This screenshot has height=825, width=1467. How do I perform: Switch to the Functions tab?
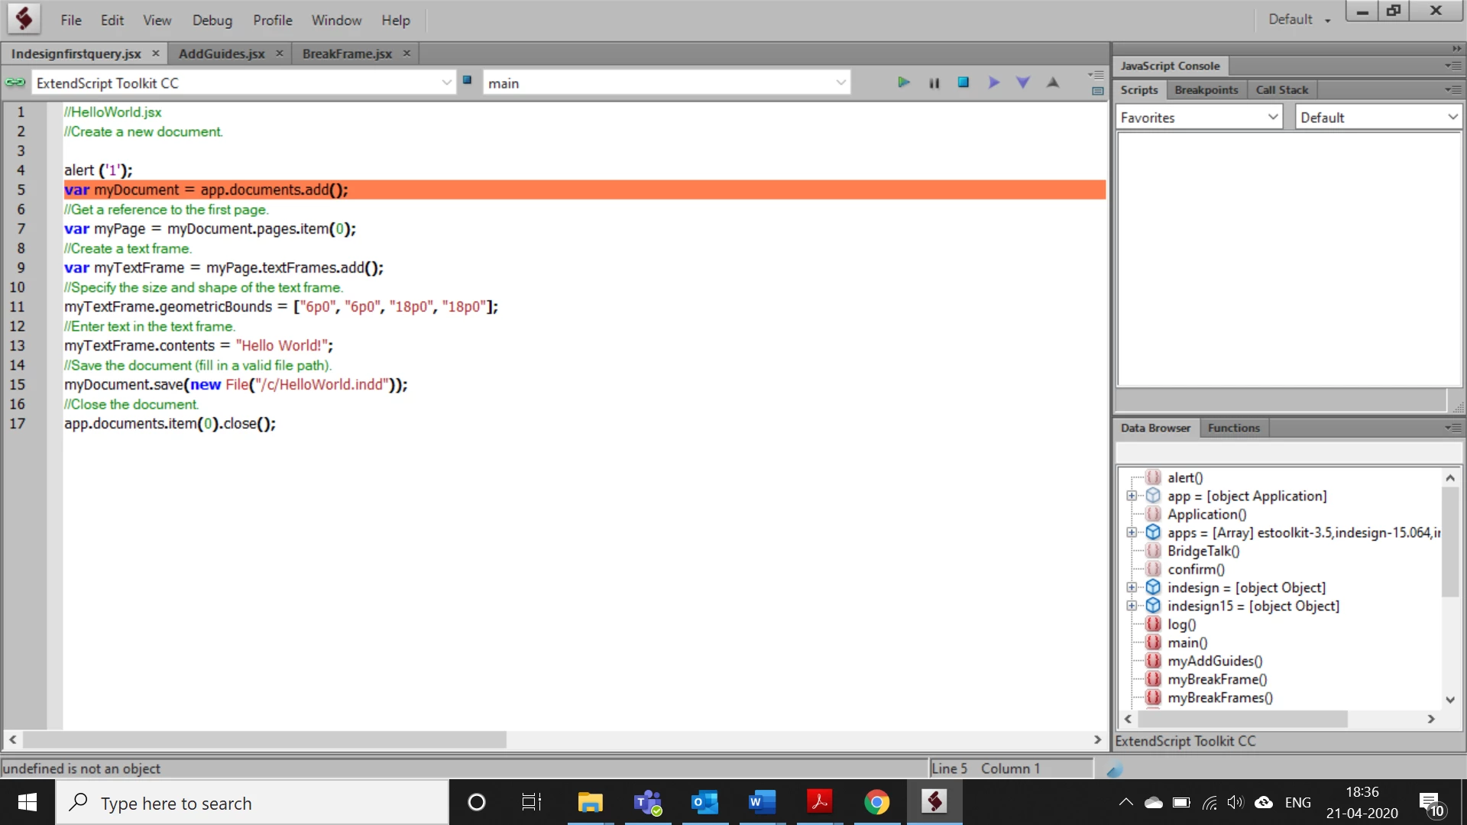[x=1233, y=428]
